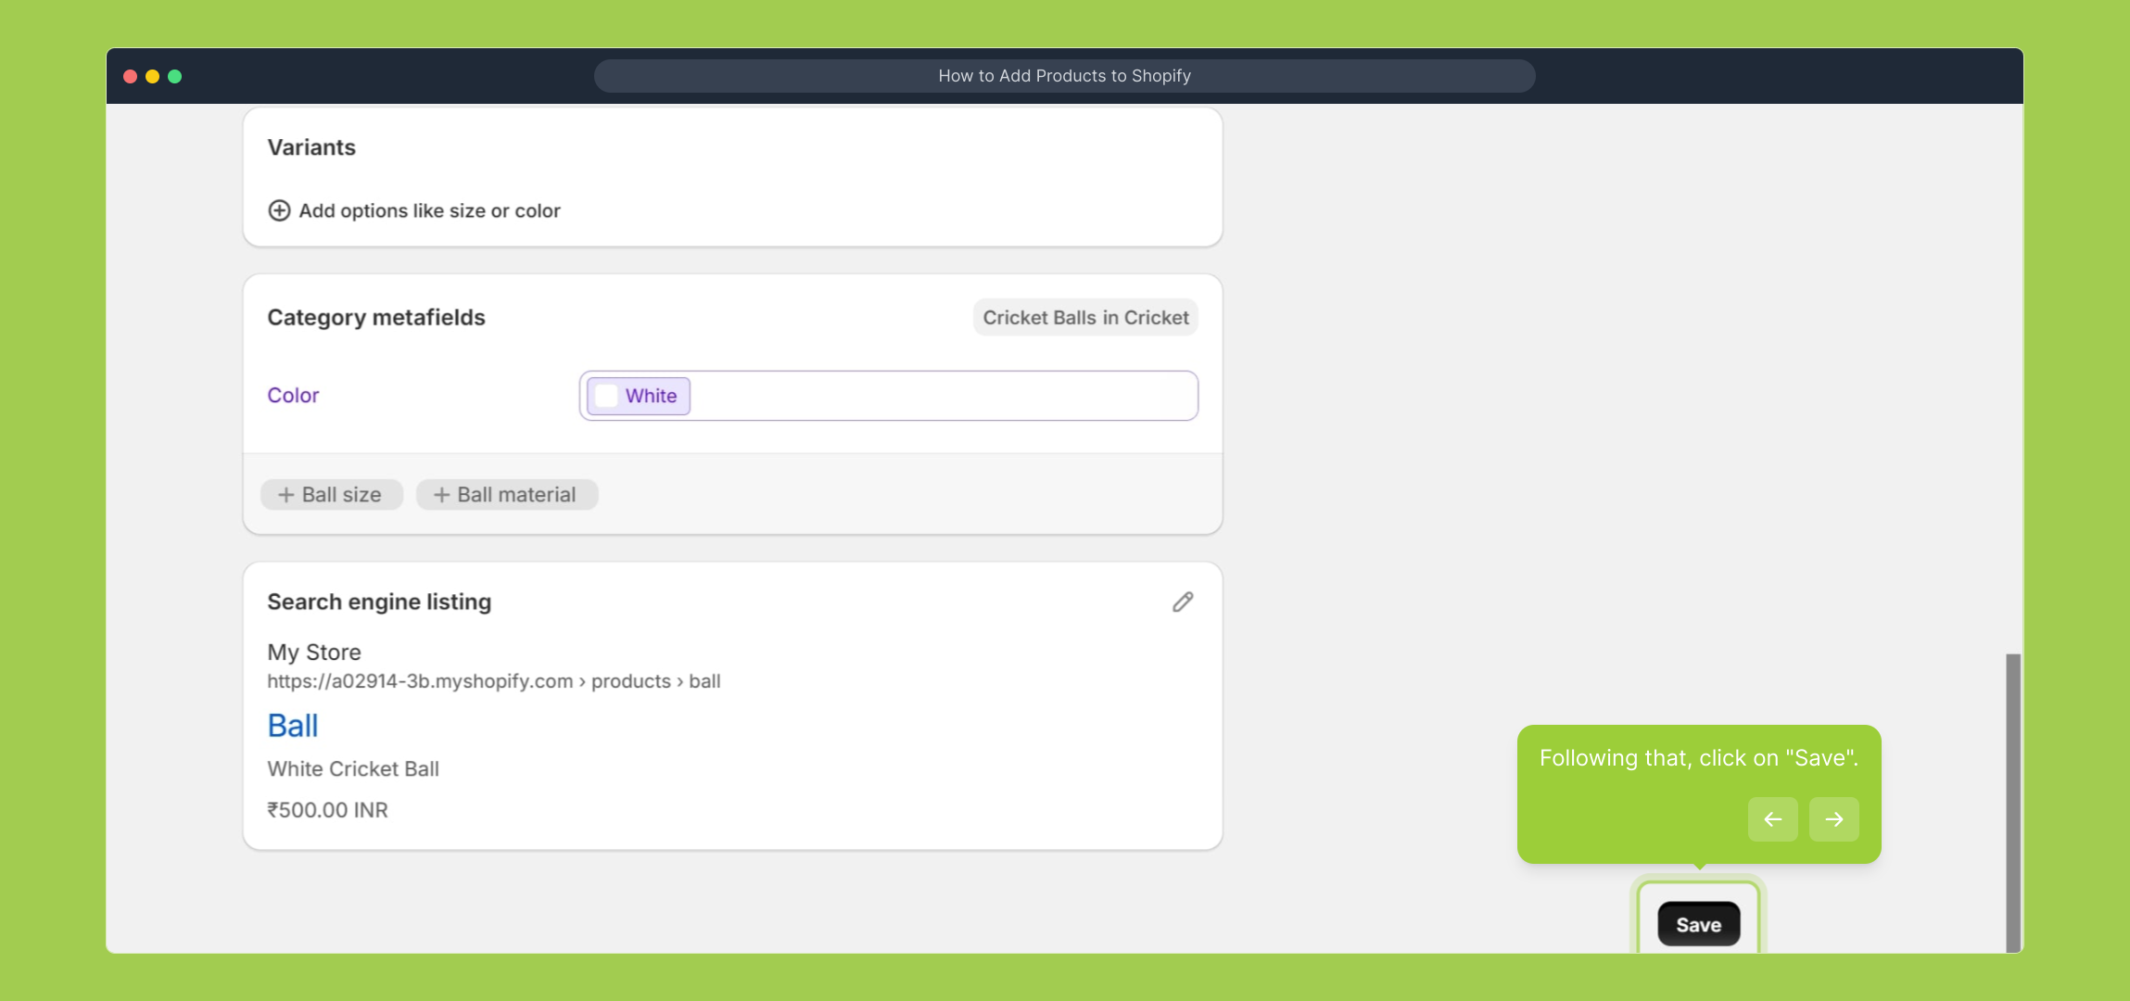Select the White tag chip text
2130x1001 pixels.
click(x=651, y=396)
